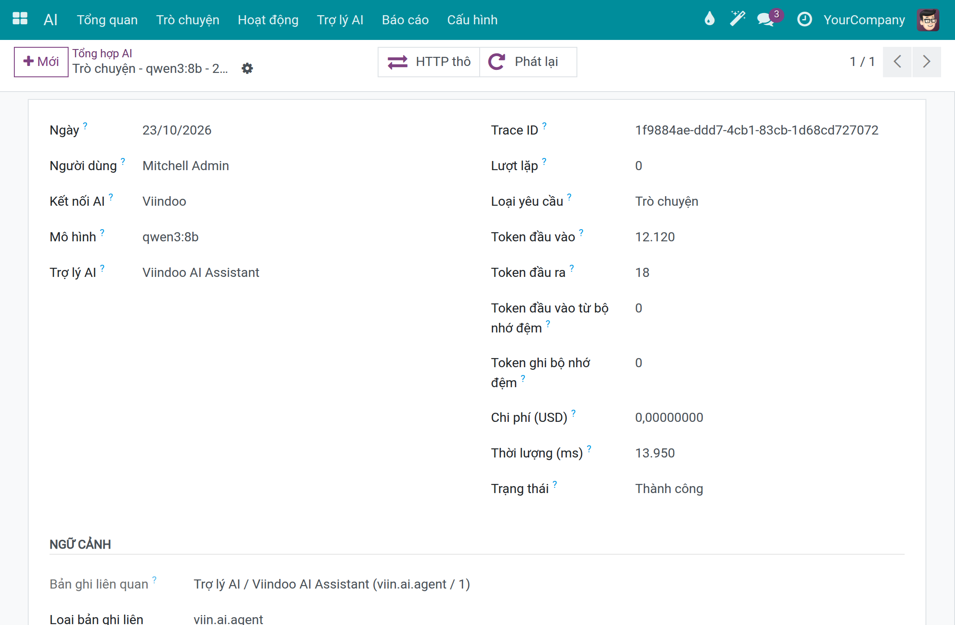This screenshot has height=625, width=955.
Task: Open the Mitchell Admin user avatar menu
Action: pos(928,20)
